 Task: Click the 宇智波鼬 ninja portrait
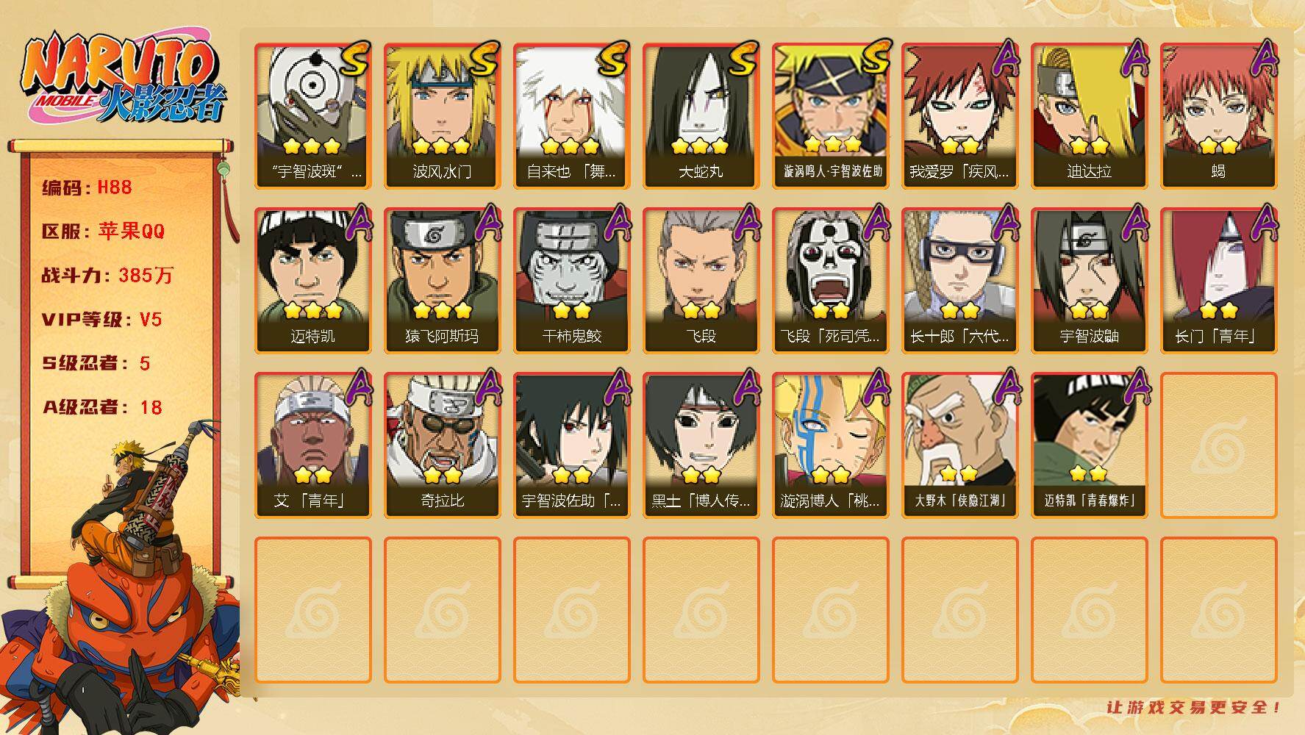coord(1089,281)
